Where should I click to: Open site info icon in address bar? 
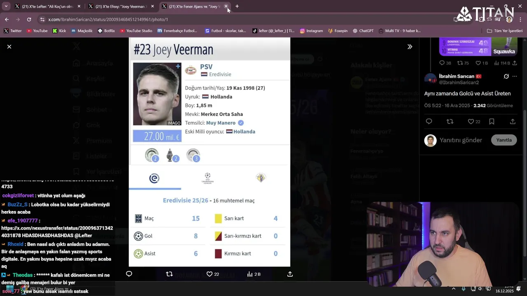pos(42,19)
